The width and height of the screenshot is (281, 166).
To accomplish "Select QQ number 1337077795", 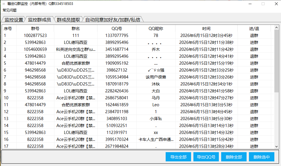I will coord(117,36).
